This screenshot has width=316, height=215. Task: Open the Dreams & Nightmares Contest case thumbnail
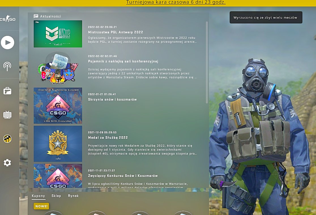click(58, 106)
